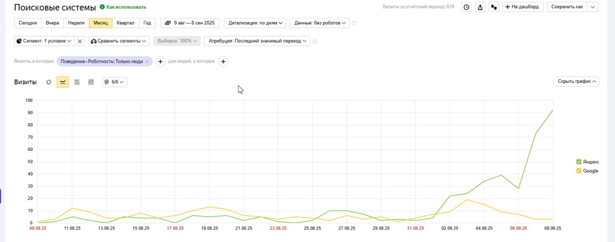Select the Неделя period tab

76,23
